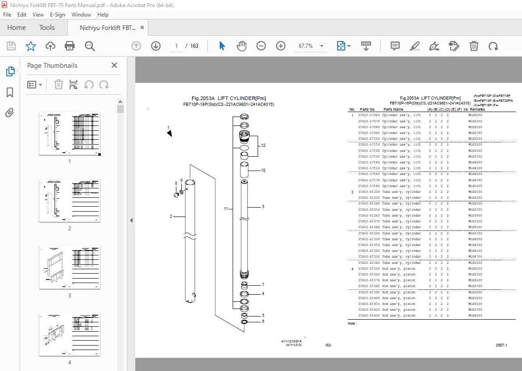Open Page Thumbnails sidebar icon

(10, 71)
